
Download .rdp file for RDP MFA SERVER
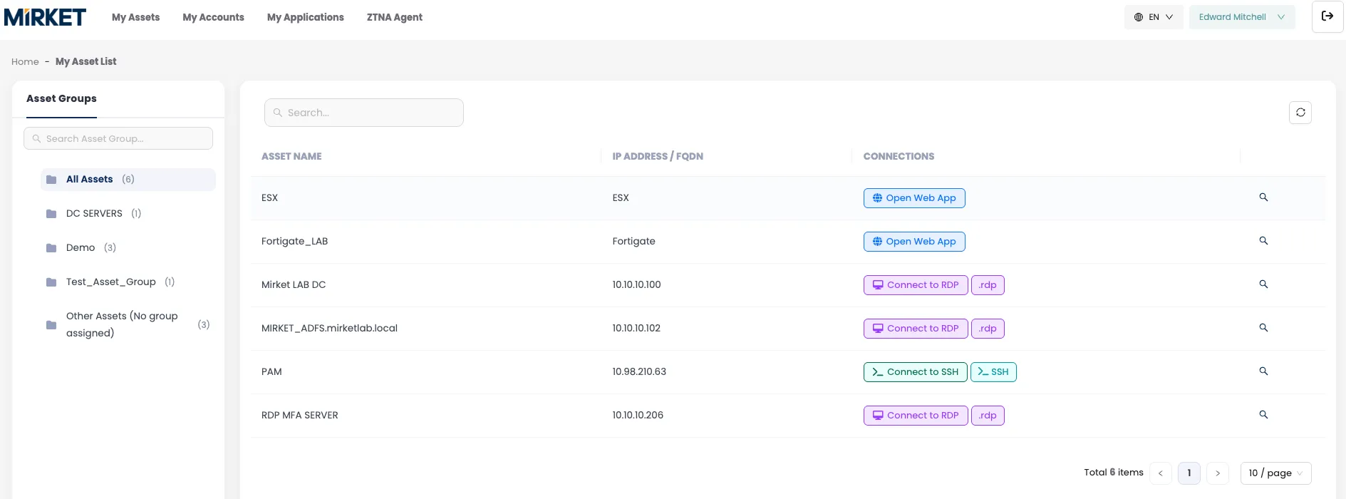coord(988,416)
